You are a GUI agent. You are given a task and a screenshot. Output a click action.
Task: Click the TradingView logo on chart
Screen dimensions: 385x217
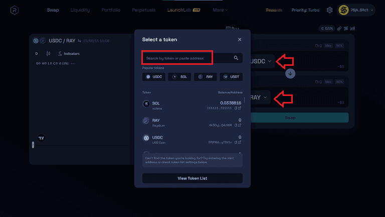[41, 138]
